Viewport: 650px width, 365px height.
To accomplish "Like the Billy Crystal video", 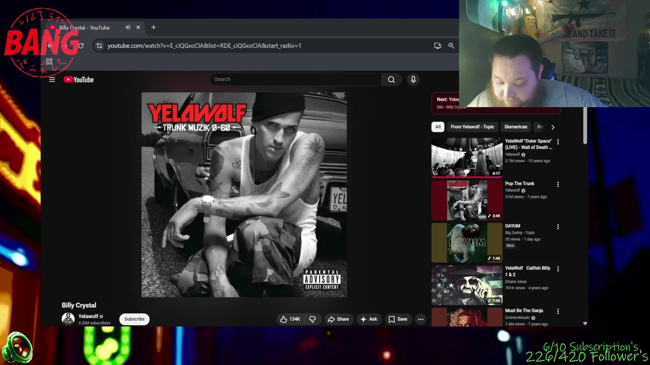I will click(290, 319).
